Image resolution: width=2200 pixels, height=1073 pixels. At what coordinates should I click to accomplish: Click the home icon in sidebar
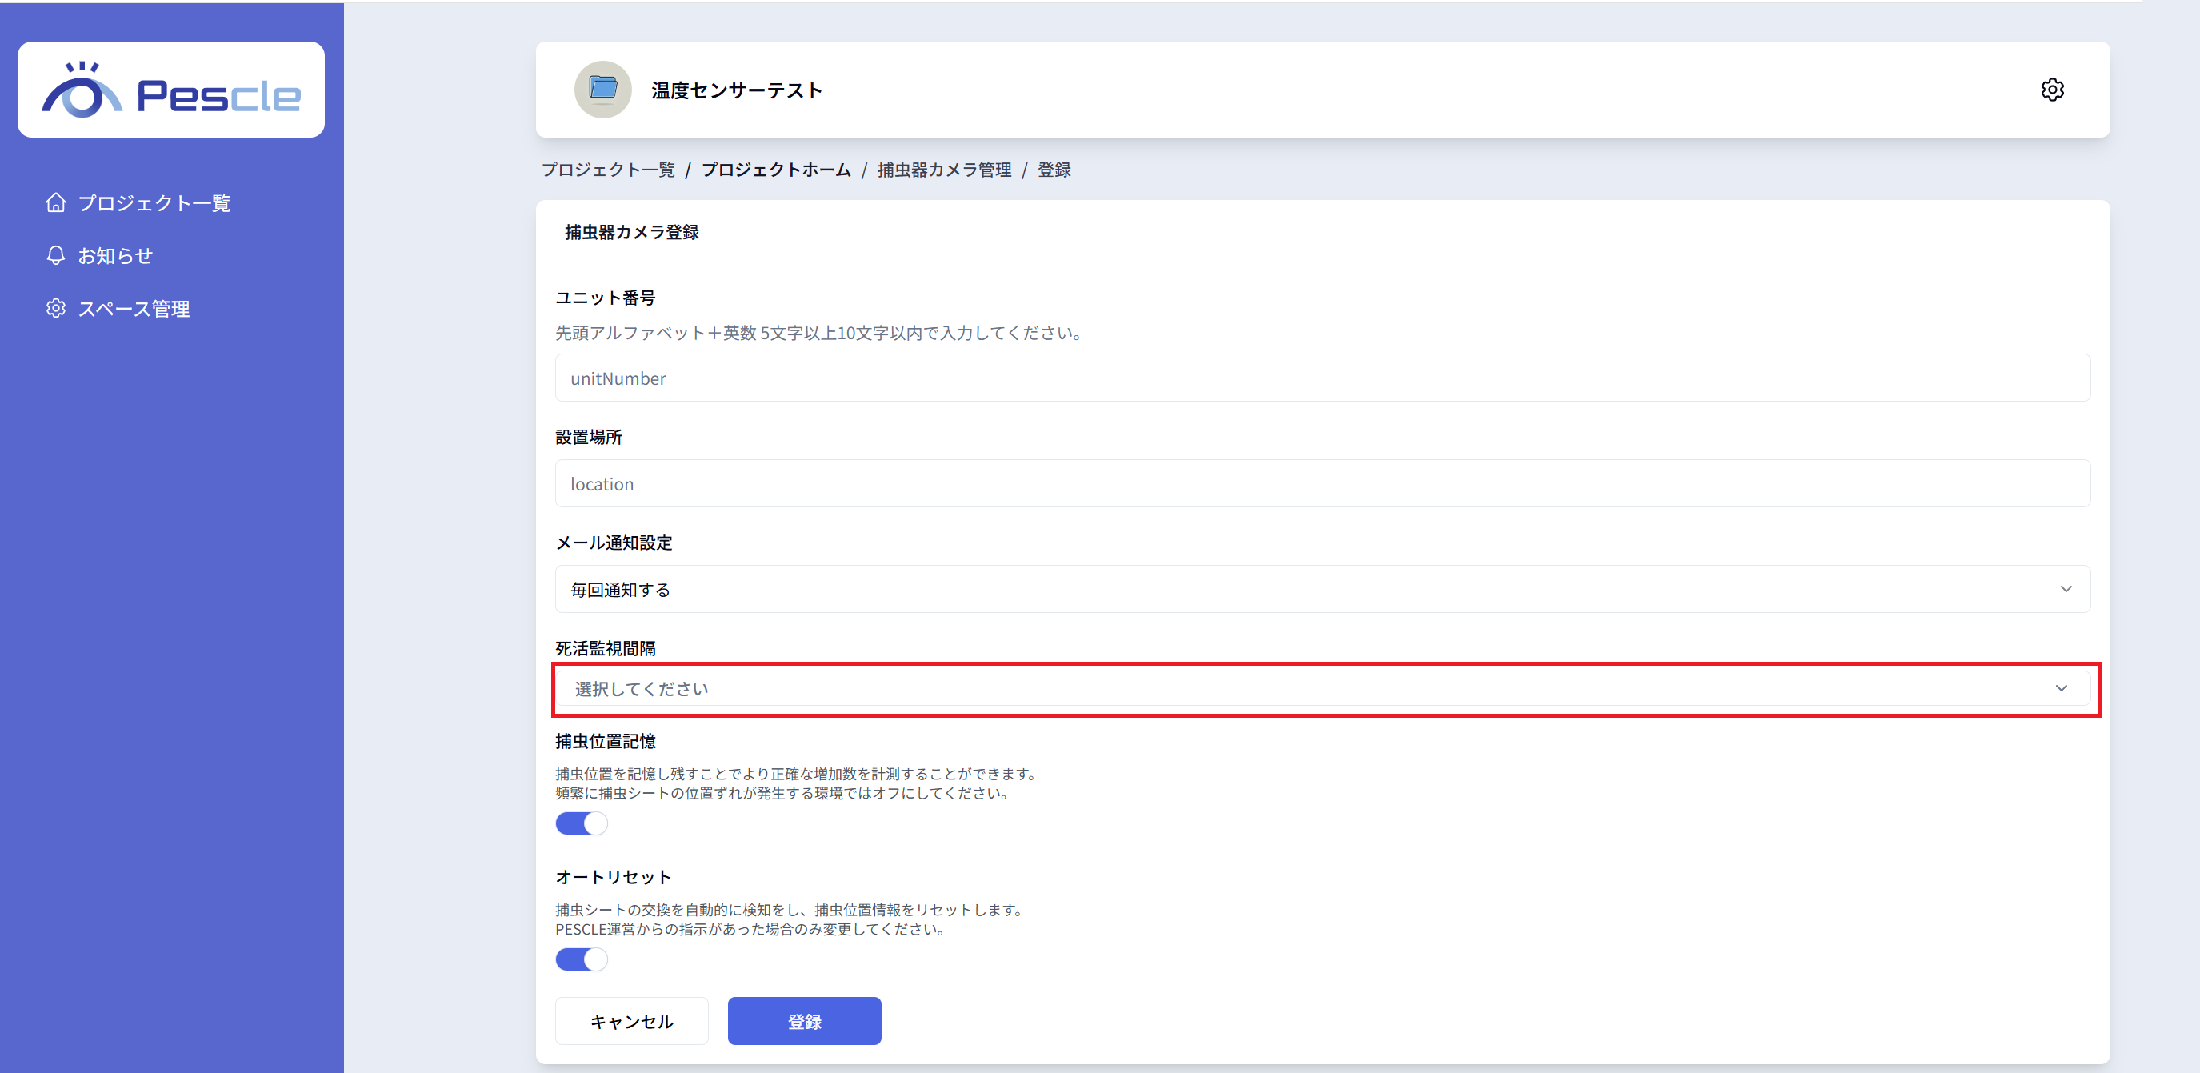click(x=55, y=202)
